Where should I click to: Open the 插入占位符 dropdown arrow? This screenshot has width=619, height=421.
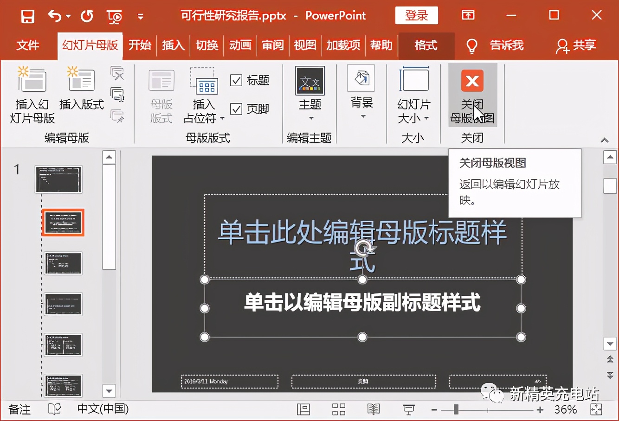[222, 118]
